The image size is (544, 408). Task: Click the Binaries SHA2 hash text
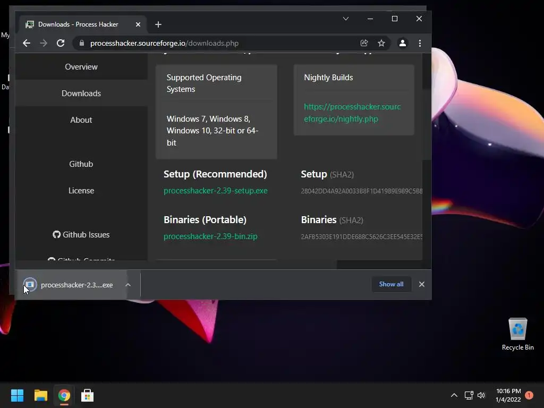coord(361,236)
